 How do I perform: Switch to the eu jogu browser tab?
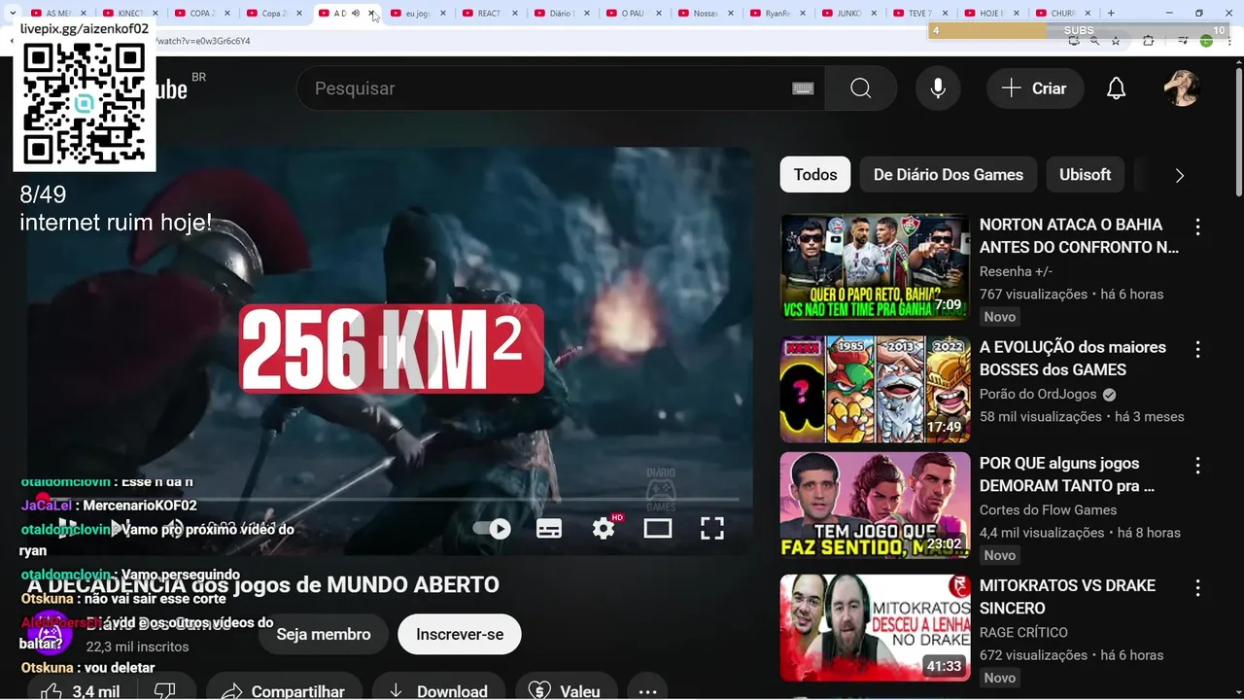click(418, 14)
